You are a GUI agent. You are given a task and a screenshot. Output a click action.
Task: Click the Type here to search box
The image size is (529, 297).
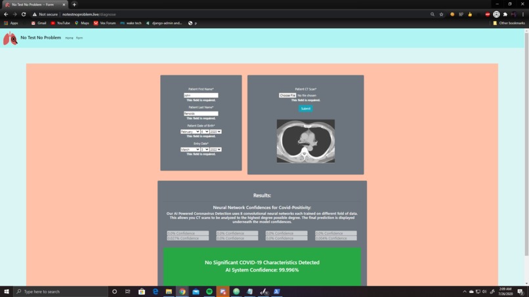61,292
